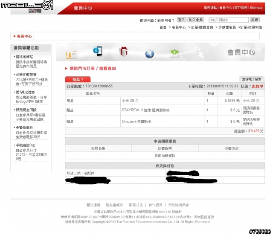Click the green dollar envelope icon
Image resolution: width=273 pixels, height=235 pixels.
coord(174,53)
